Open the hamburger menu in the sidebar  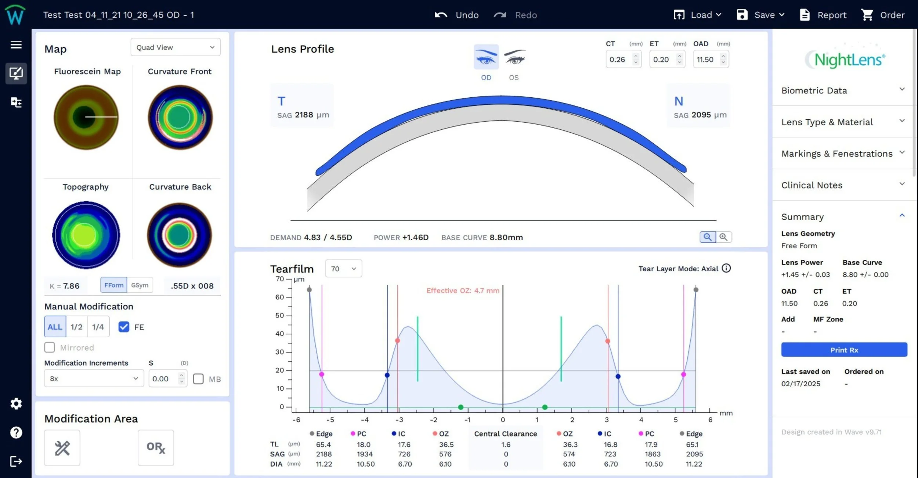16,45
